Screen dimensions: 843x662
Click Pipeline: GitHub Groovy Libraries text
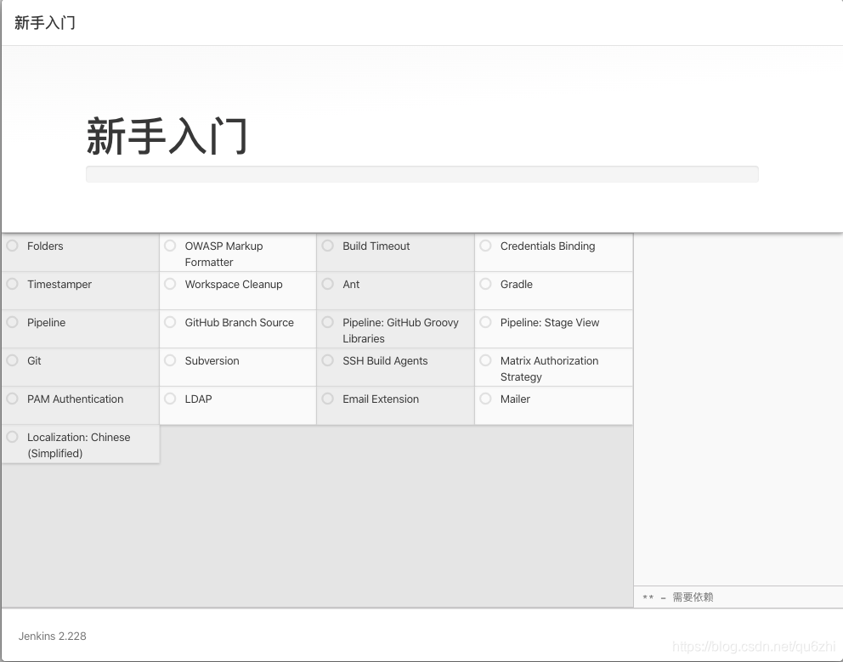coord(400,331)
